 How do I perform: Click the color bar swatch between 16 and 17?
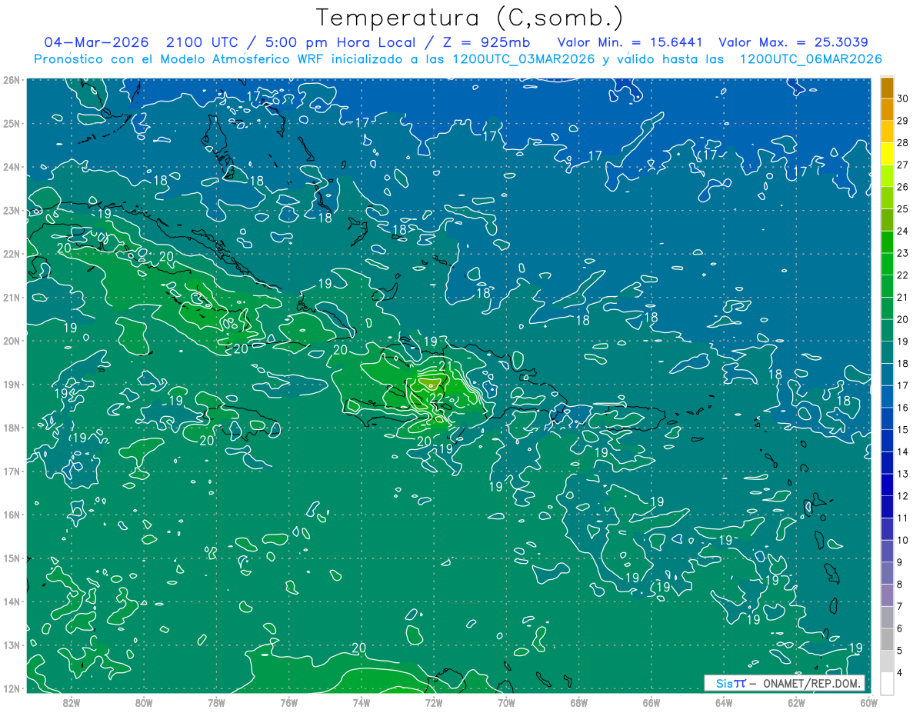[887, 396]
